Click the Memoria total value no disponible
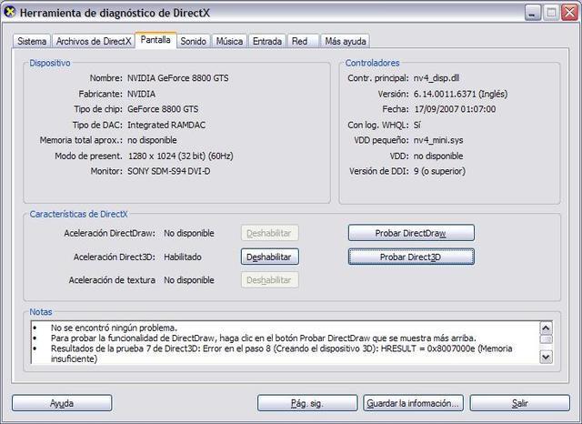Image resolution: width=582 pixels, height=424 pixels. pos(152,140)
